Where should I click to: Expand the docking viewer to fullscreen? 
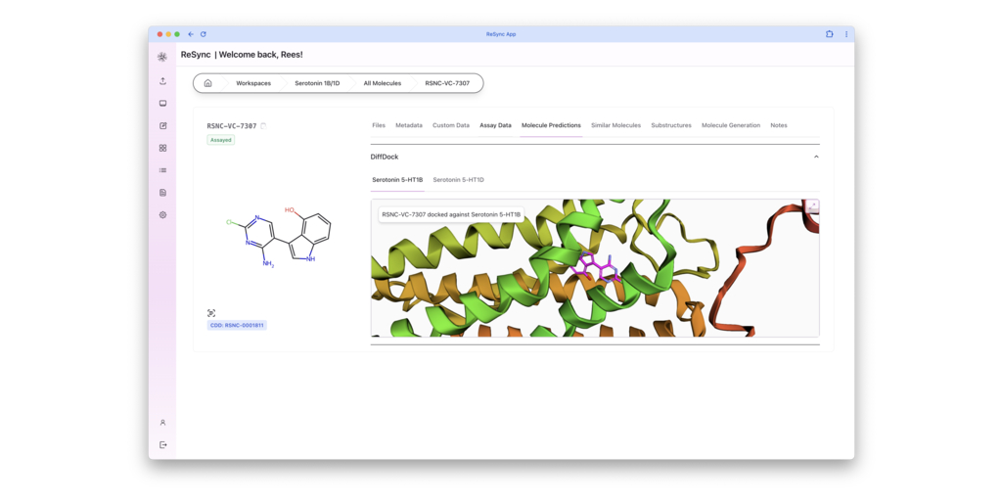(x=812, y=206)
